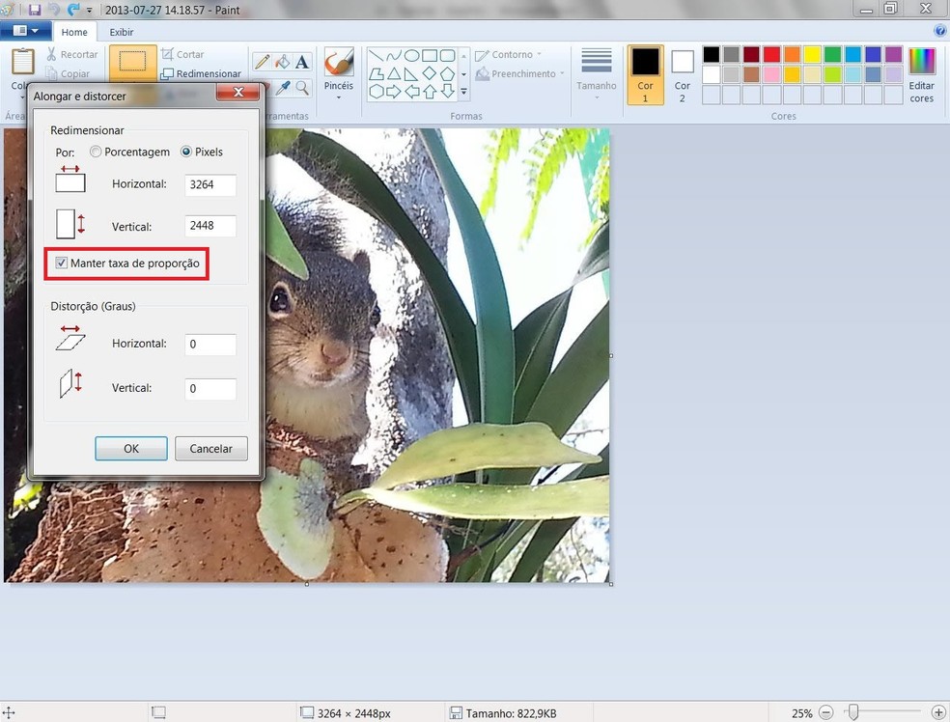
Task: Move the zoom slider handle
Action: 853,711
